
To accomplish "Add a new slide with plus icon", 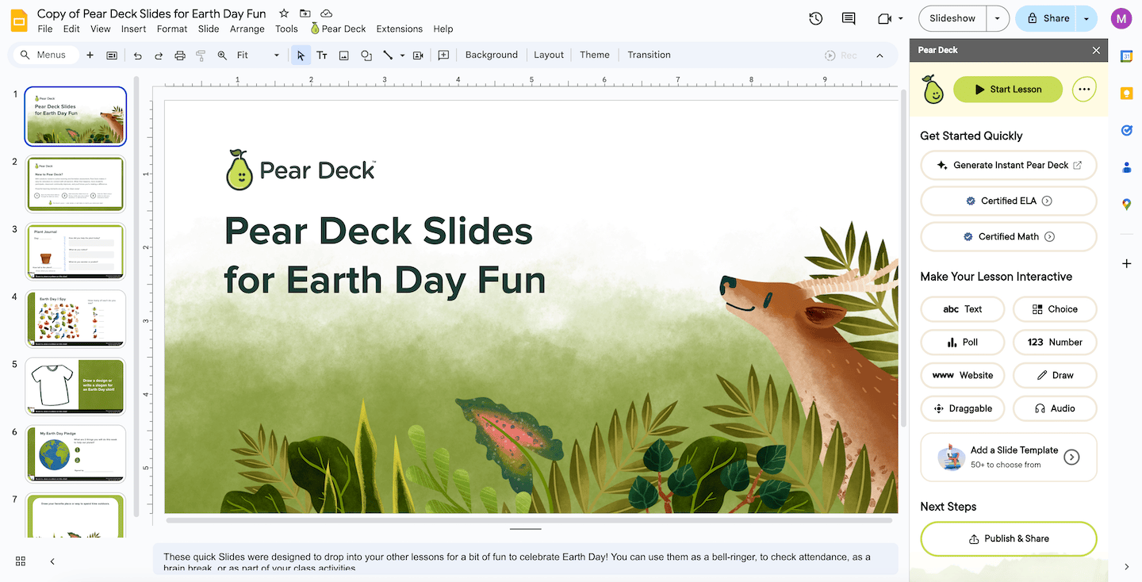I will coord(90,55).
